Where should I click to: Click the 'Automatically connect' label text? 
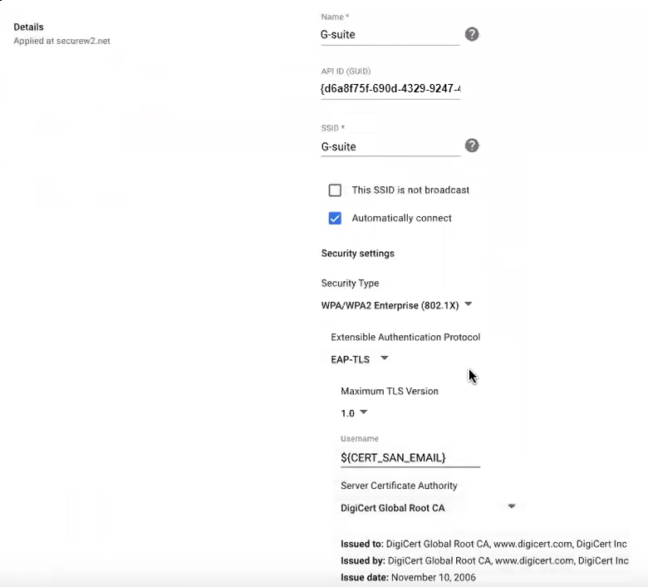(401, 219)
